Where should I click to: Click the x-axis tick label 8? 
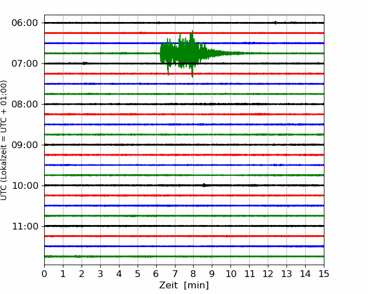[194, 274]
